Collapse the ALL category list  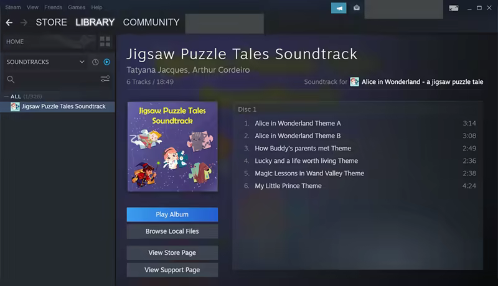click(6, 96)
